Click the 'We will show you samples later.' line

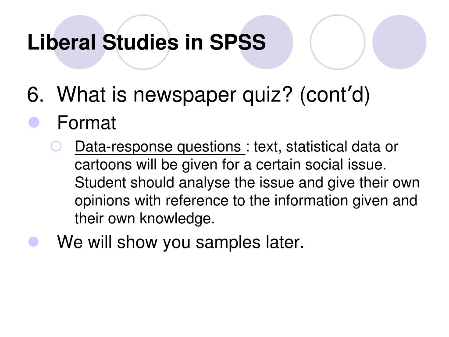click(180, 242)
